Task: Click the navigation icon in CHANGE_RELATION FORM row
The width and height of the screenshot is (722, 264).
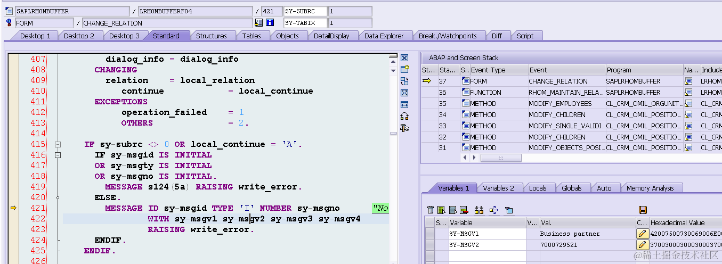Action: [x=688, y=81]
